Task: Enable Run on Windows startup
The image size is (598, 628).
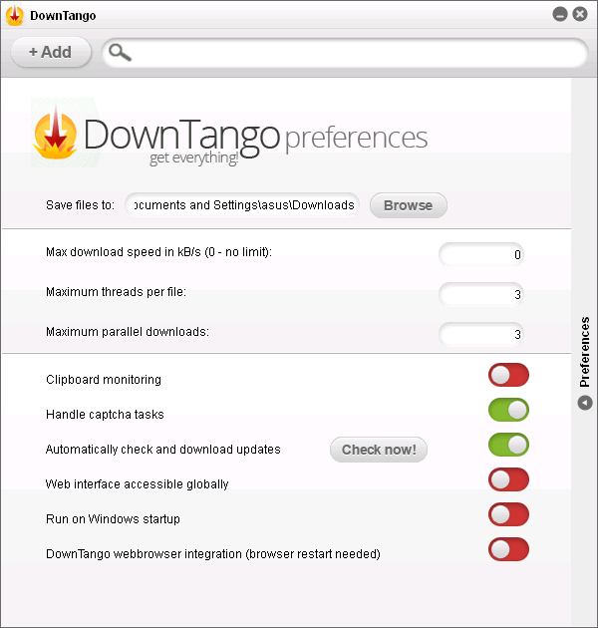Action: click(508, 514)
